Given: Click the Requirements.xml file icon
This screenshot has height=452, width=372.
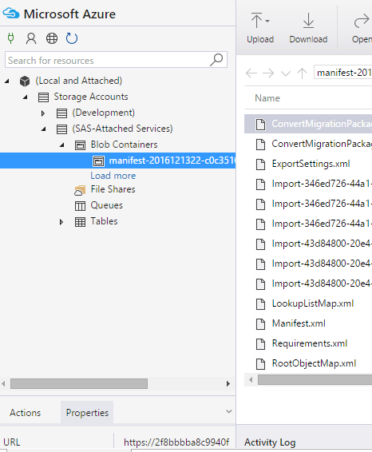Looking at the screenshot, I should 260,344.
